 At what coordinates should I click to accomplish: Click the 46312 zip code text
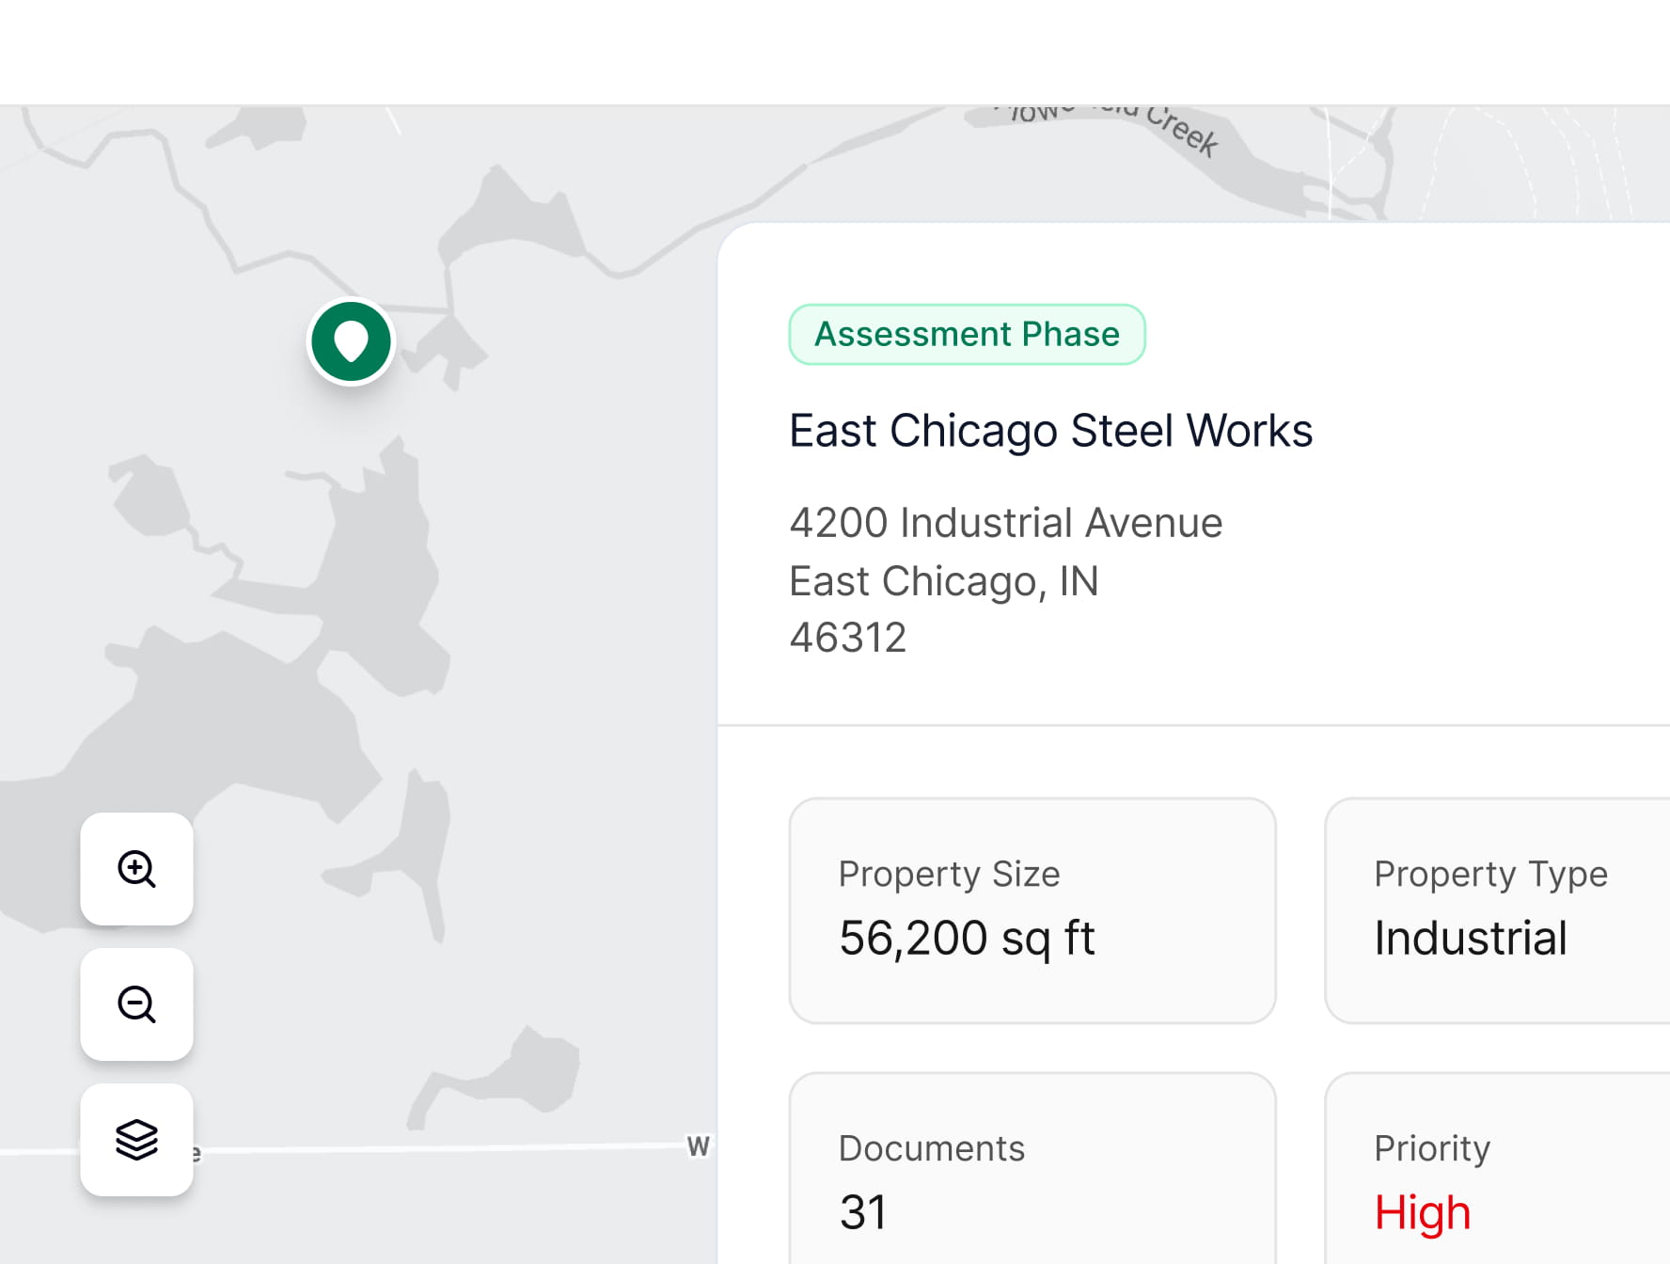point(847,638)
